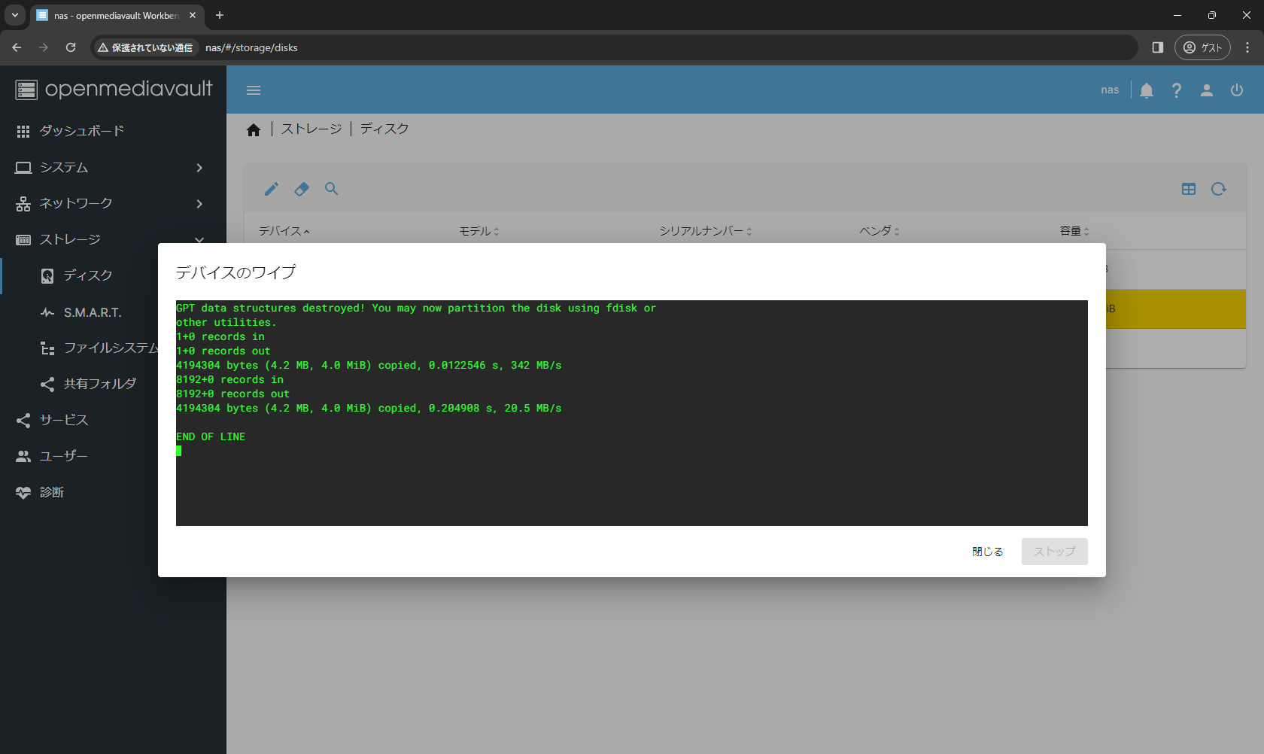Click the help question mark icon
Screen dimensions: 1264x754
point(1176,90)
